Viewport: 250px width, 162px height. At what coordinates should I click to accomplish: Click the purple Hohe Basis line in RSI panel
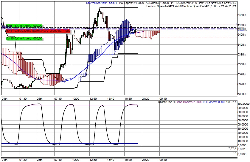click(x=70, y=105)
